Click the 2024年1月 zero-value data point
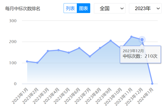The image size is (163, 107). click(x=152, y=84)
